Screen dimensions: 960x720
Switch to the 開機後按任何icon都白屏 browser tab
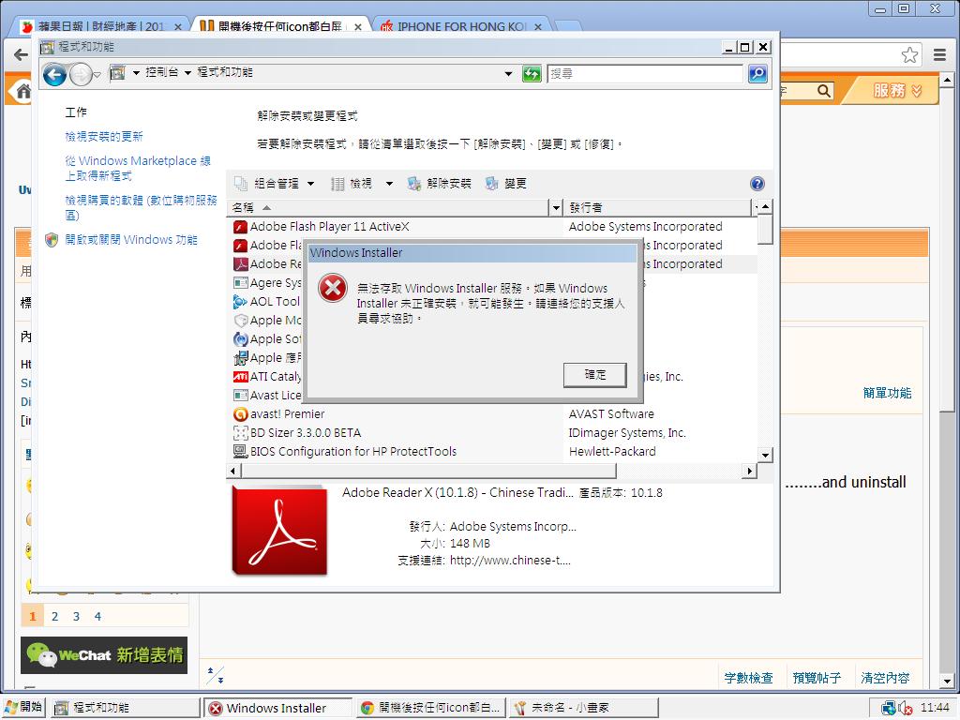pos(280,26)
